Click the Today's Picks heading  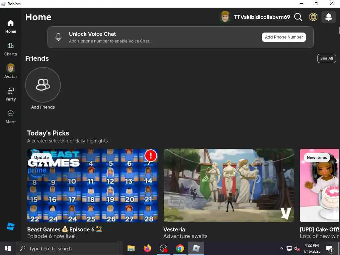pos(48,133)
